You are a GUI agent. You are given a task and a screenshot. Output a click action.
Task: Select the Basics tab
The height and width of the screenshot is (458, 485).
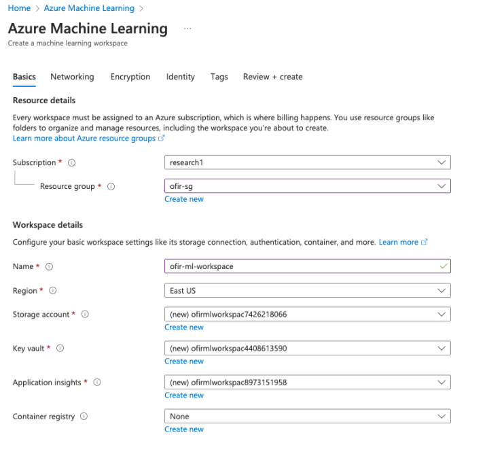point(24,77)
